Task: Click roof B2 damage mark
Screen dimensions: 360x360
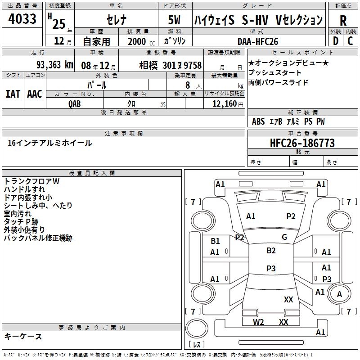Action: (271, 251)
